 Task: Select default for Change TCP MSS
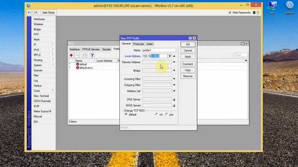tap(126, 115)
